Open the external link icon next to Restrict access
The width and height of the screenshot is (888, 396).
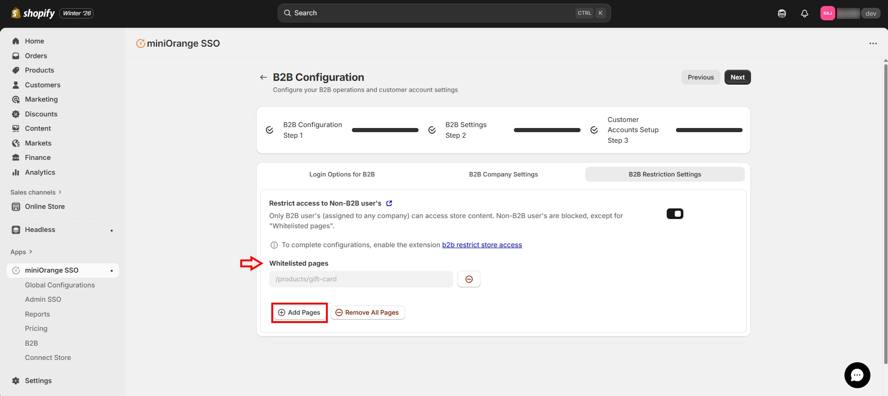(389, 203)
